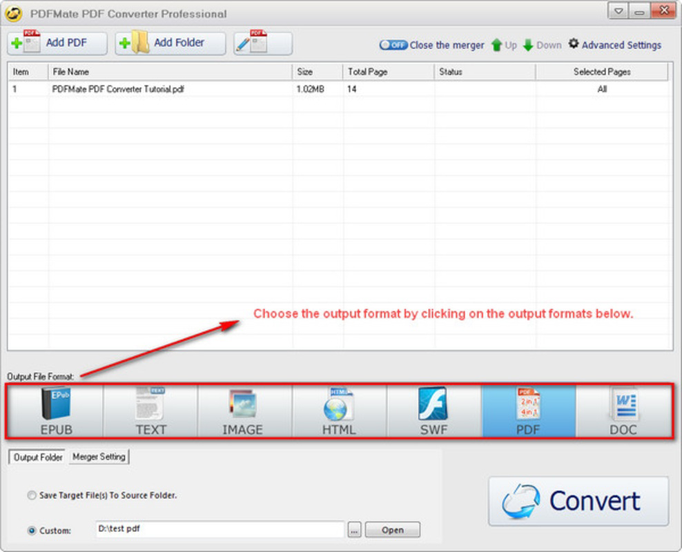This screenshot has height=552, width=682.
Task: Click the Open folder button
Action: pos(393,530)
